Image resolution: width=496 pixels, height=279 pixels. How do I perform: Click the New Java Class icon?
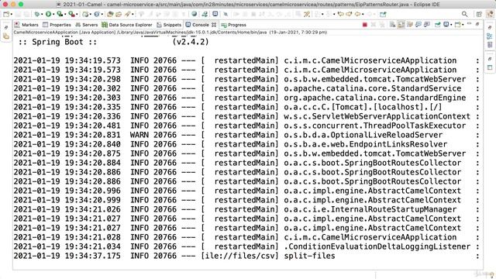point(96,14)
